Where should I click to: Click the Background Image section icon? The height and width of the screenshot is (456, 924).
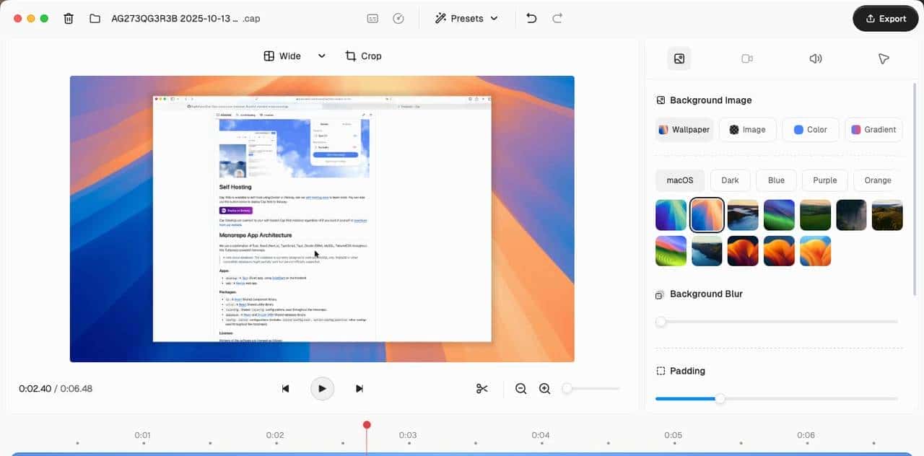click(x=661, y=100)
